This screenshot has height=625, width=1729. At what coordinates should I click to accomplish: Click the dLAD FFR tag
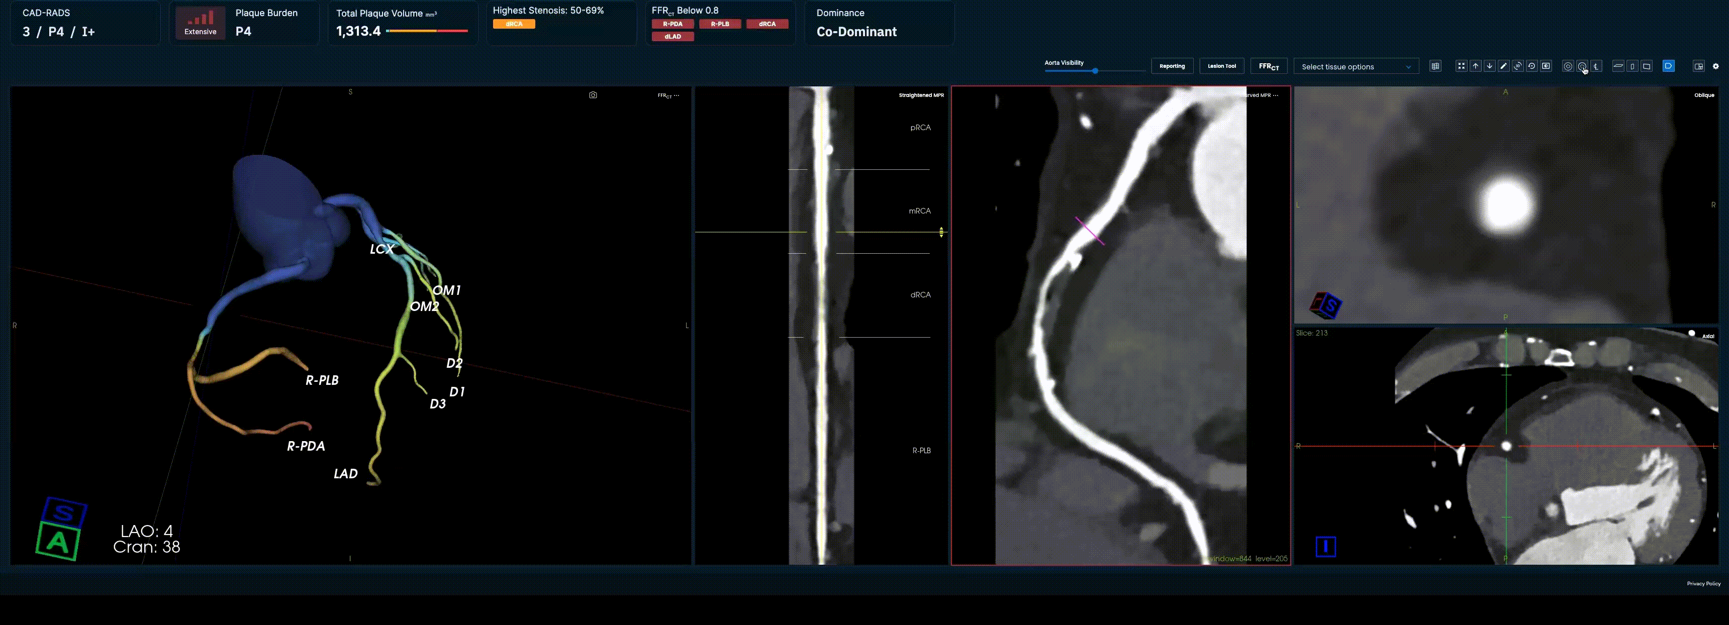pyautogui.click(x=673, y=37)
